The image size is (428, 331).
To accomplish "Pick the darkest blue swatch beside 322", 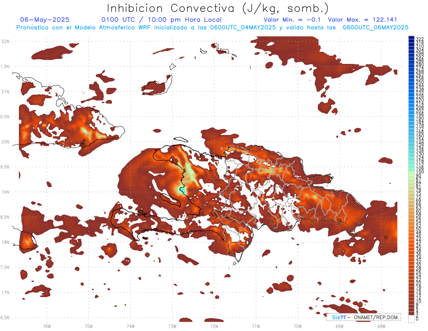I will point(411,37).
